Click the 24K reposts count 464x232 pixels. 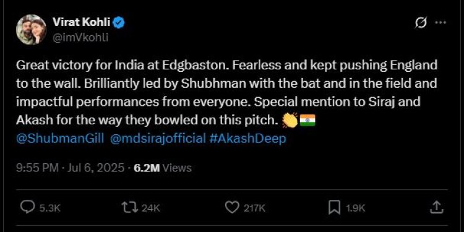(x=150, y=208)
